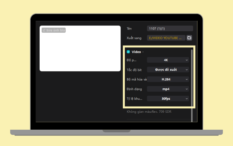Click the Định dạng label

click(x=134, y=89)
